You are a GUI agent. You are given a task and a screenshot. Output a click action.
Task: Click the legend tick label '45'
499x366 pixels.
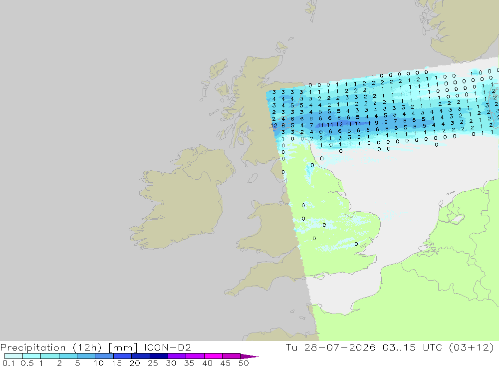[x=226, y=363]
